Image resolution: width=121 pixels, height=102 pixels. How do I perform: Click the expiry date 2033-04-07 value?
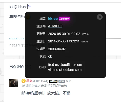coord(57,49)
